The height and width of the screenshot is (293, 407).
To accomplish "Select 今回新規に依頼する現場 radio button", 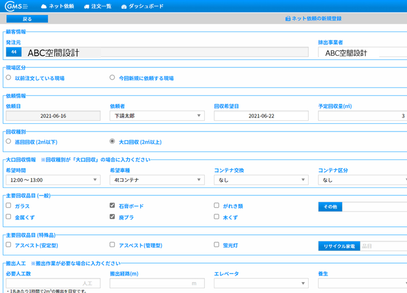I will coord(112,77).
